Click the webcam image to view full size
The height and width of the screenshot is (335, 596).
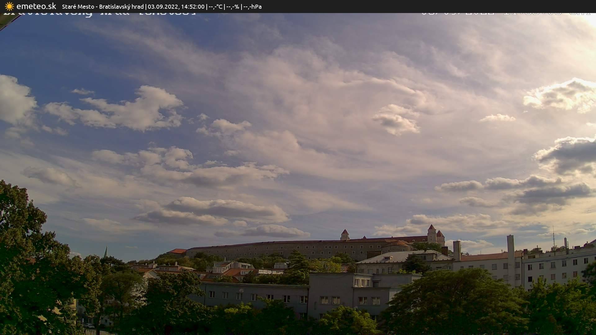pos(298,174)
